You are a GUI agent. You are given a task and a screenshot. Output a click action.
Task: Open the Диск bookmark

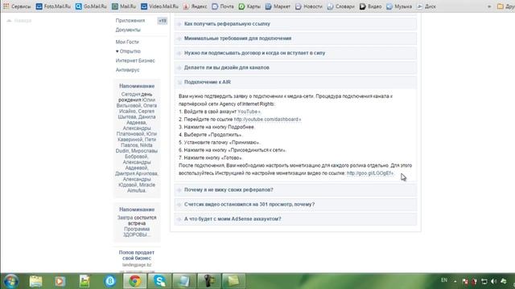coord(426,6)
